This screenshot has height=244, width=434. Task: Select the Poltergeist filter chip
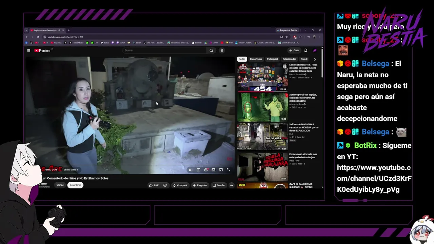click(272, 59)
